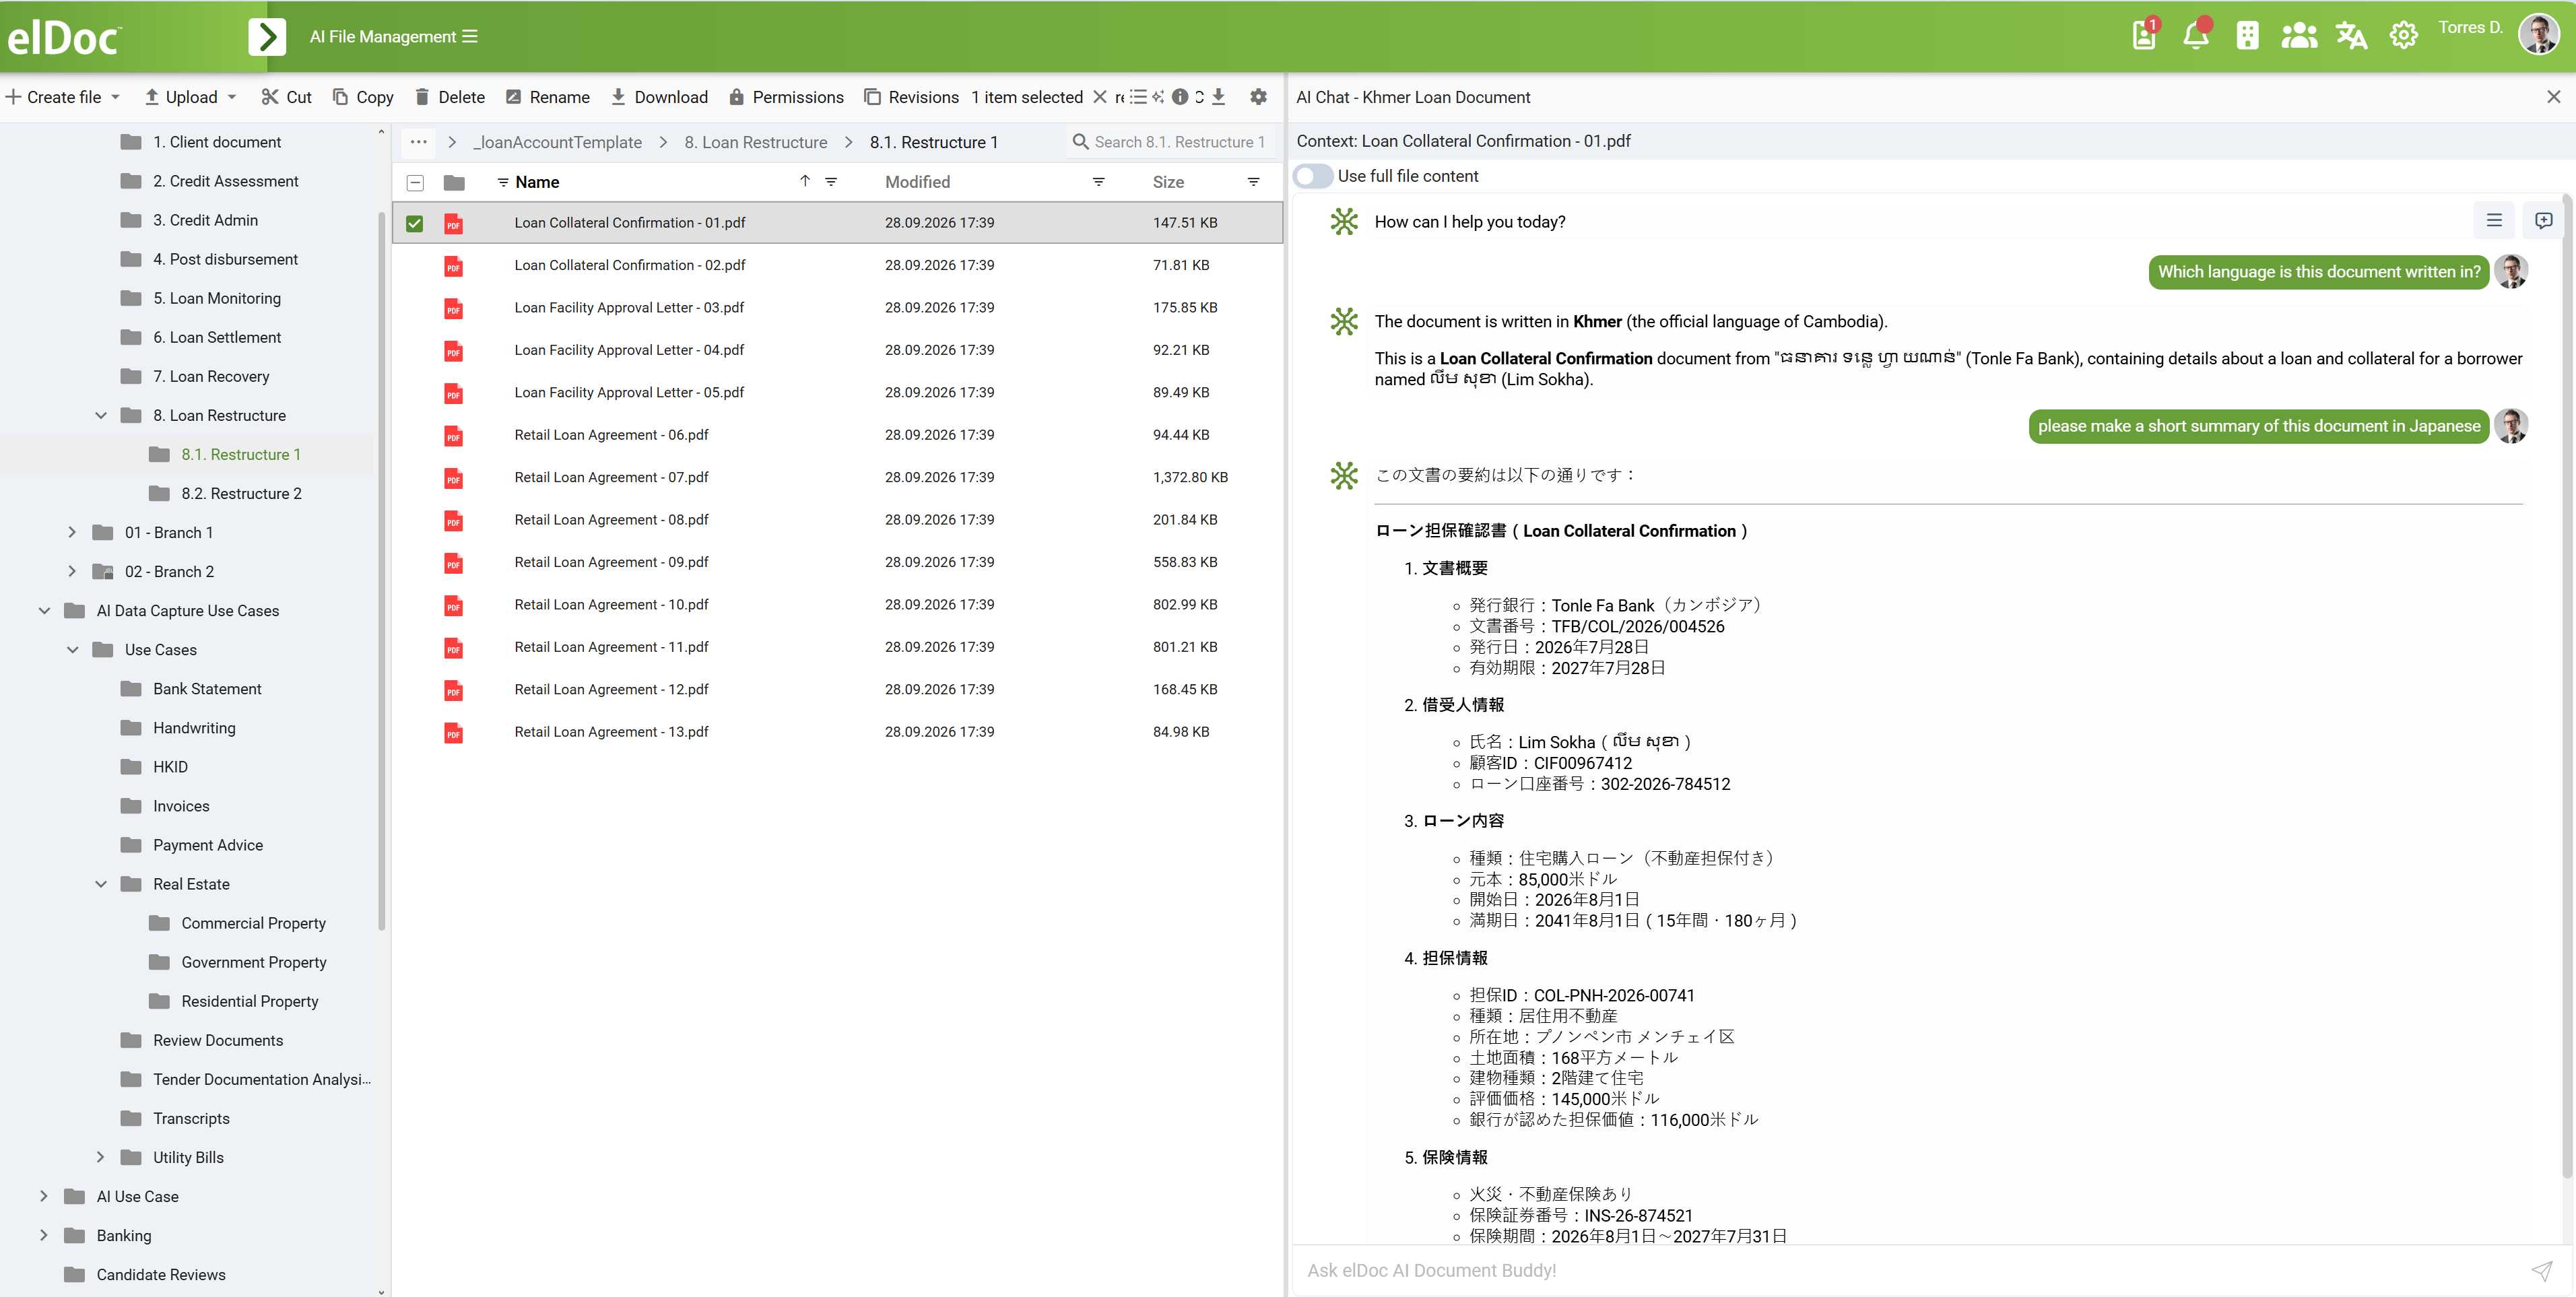Click the PDF icon of Retail Loan Agreement - 07.pdf
Screen dimensions: 2576x1297
pyautogui.click(x=453, y=478)
